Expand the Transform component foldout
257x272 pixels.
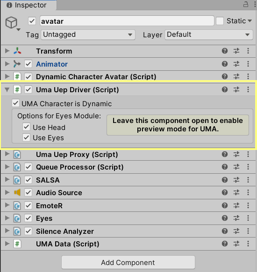pyautogui.click(x=7, y=51)
